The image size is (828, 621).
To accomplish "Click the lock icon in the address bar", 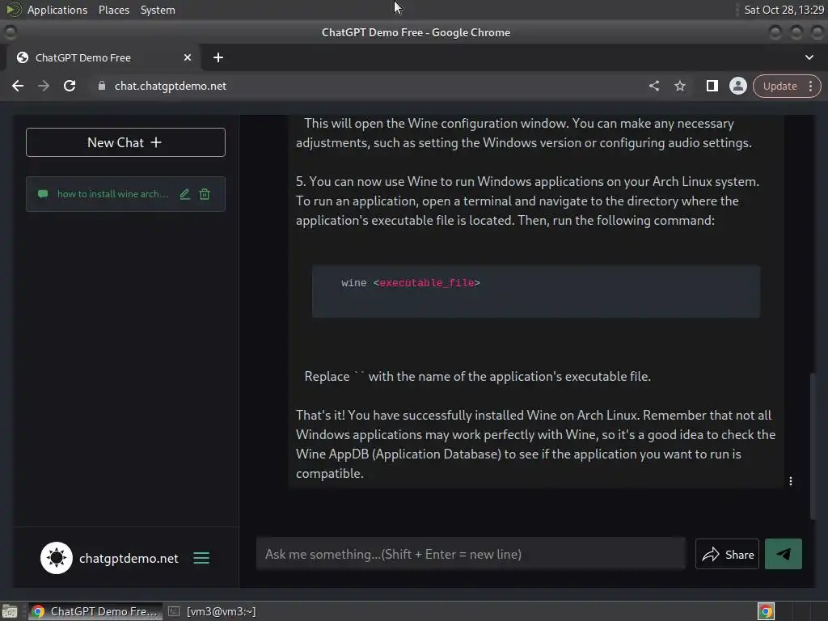I will [102, 86].
